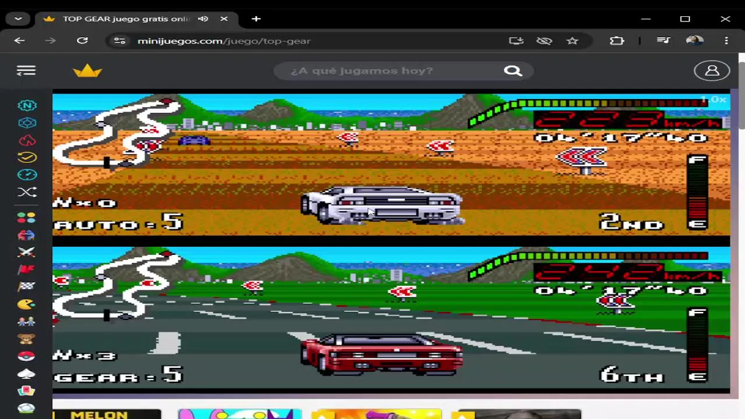
Task: Click the bottom player's track minimap
Action: (x=116, y=286)
